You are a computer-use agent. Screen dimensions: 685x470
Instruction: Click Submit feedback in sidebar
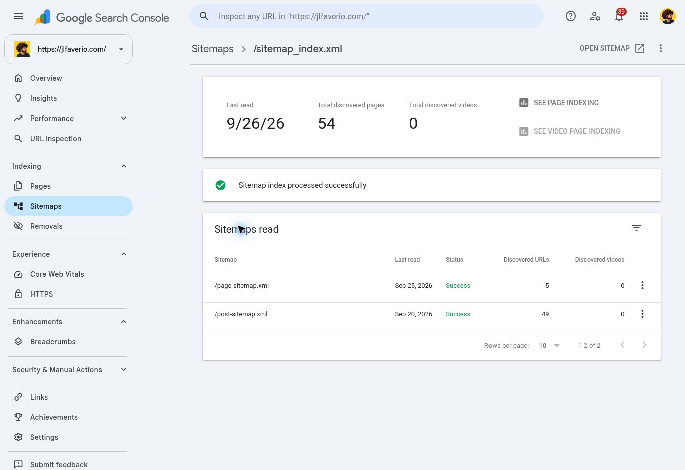pyautogui.click(x=68, y=465)
